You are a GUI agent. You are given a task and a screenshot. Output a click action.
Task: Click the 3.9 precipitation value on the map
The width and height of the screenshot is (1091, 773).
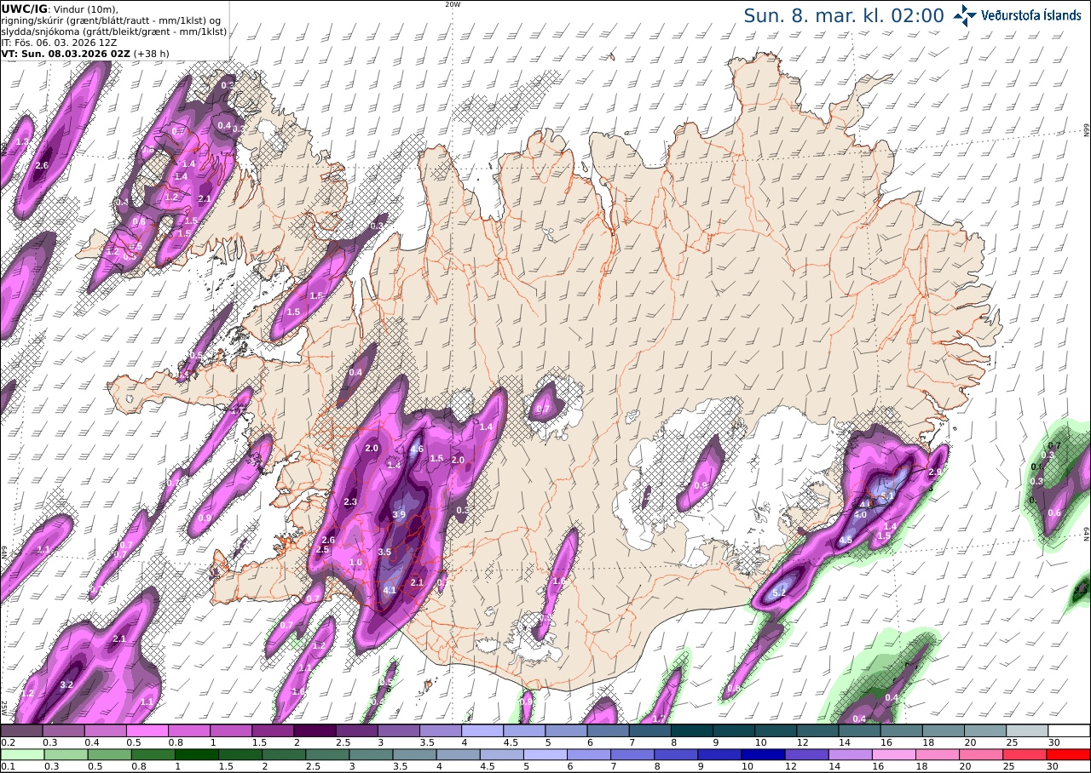tap(399, 515)
